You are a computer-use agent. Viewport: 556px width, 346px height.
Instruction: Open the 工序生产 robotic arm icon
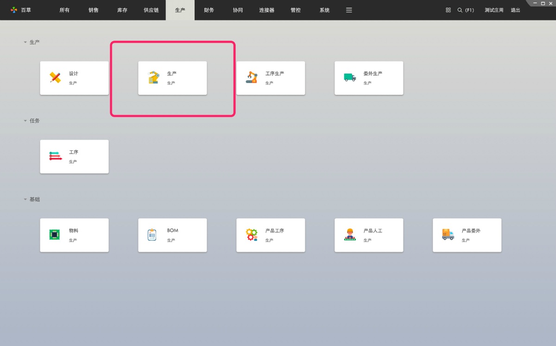[x=252, y=78]
